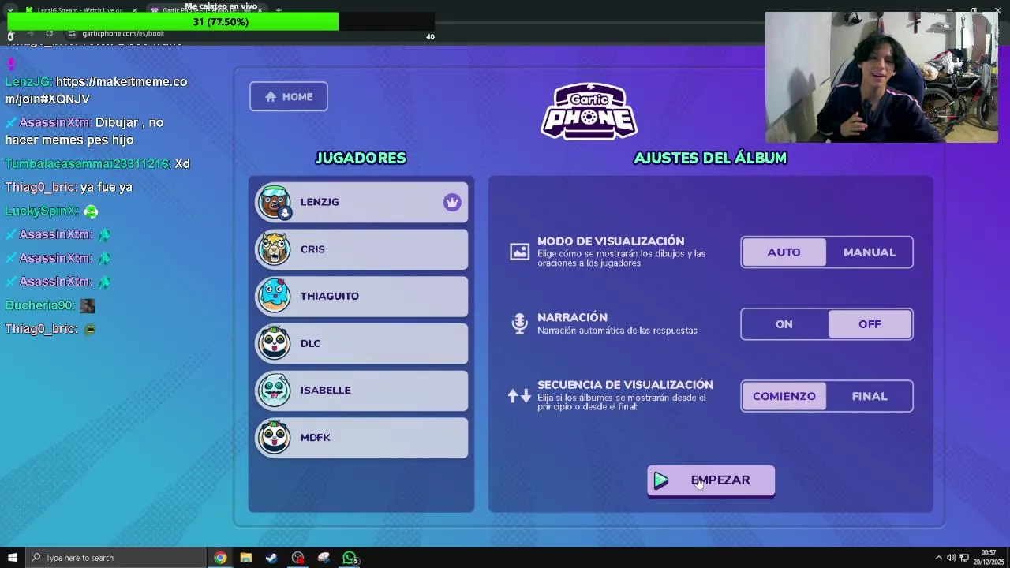Open Steam from the taskbar
1010x568 pixels.
tap(271, 558)
